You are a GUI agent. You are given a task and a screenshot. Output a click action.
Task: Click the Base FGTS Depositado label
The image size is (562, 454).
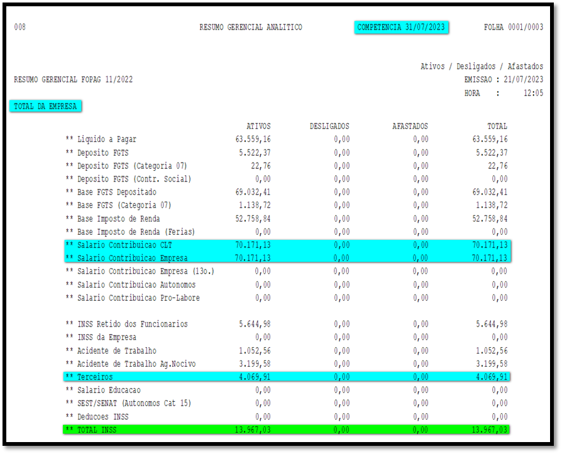(x=117, y=192)
